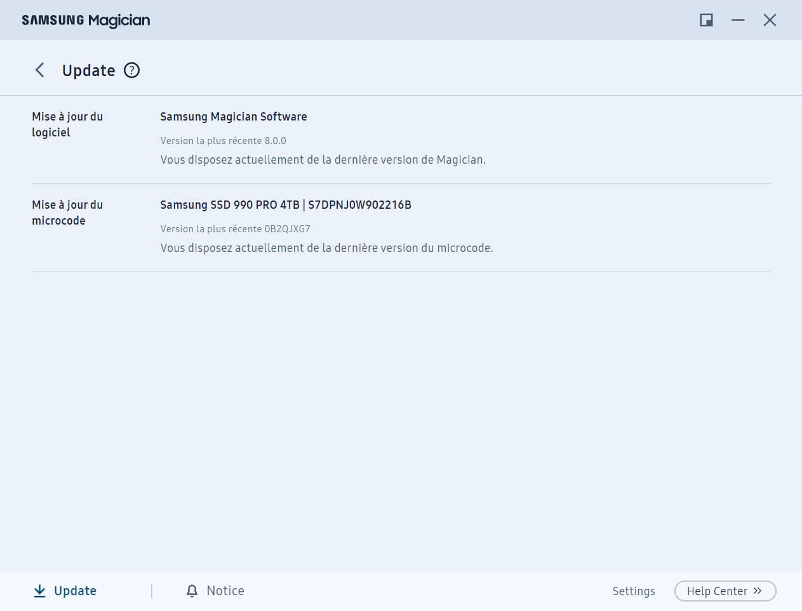The image size is (802, 611).
Task: Click "Mise à jour du microcode" label
Action: [67, 213]
